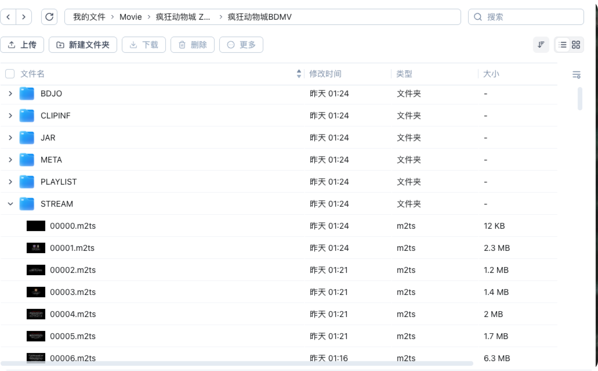Tick the select-all checkbox in header
Viewport: 598px width, 371px height.
pyautogui.click(x=10, y=74)
